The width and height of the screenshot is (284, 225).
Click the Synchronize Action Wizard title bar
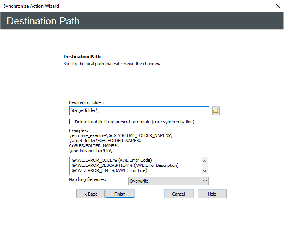[118, 6]
